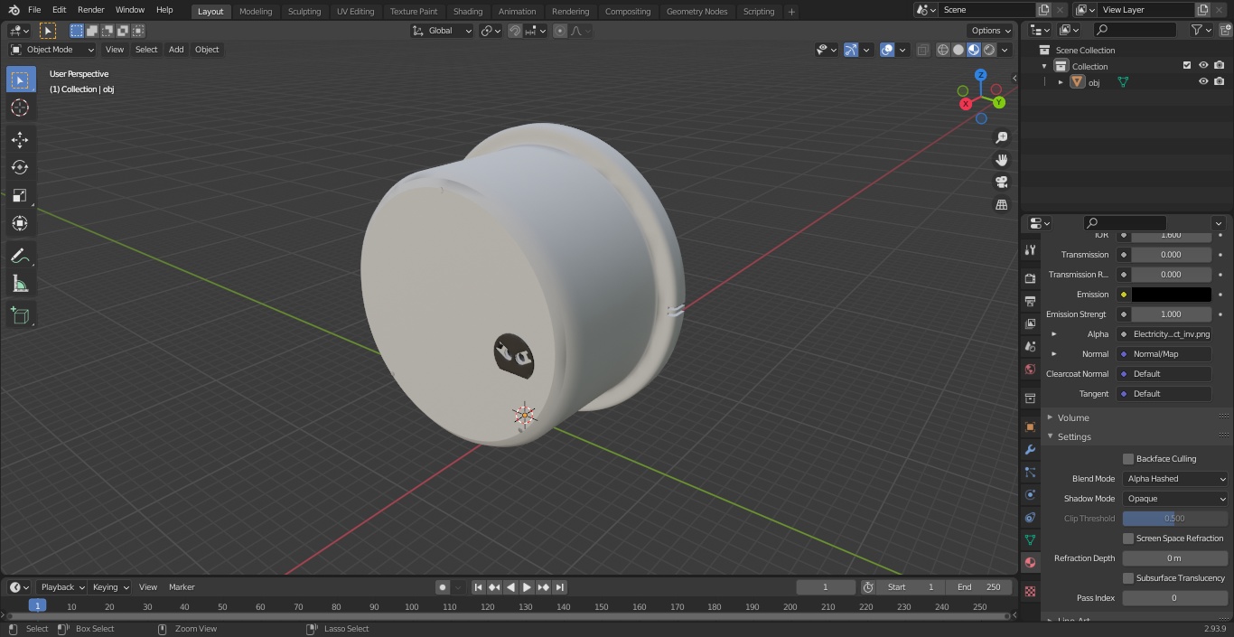1234x637 pixels.
Task: Adjust the Clip Threshold slider
Action: [x=1175, y=519]
